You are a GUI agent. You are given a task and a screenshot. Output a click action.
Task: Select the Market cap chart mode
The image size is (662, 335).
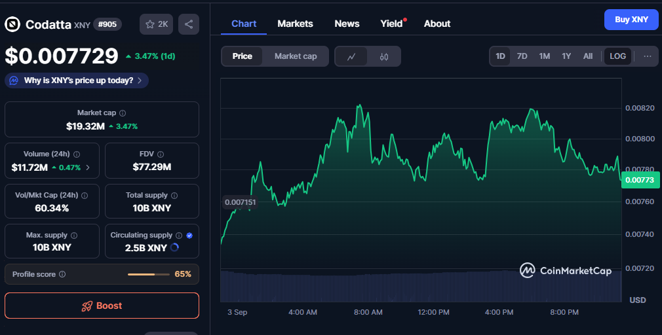click(296, 56)
